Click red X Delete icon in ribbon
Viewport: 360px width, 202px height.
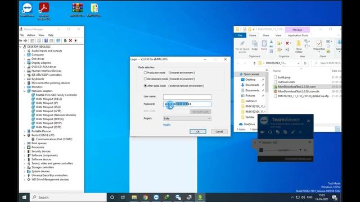(x=287, y=43)
